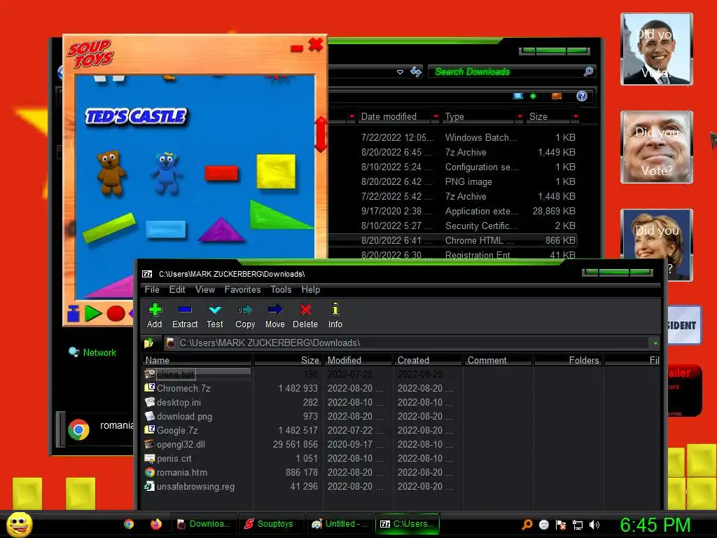This screenshot has height=538, width=717.
Task: Open the Tools menu in 7-Zip
Action: click(281, 289)
